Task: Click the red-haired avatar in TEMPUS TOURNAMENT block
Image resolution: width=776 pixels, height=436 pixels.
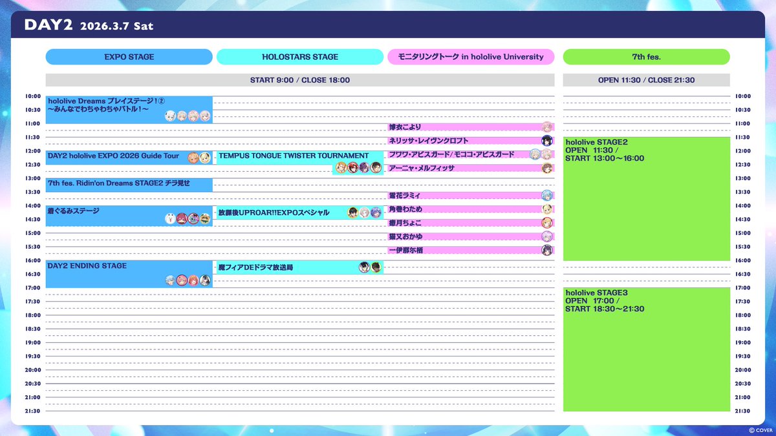Action: [x=352, y=168]
